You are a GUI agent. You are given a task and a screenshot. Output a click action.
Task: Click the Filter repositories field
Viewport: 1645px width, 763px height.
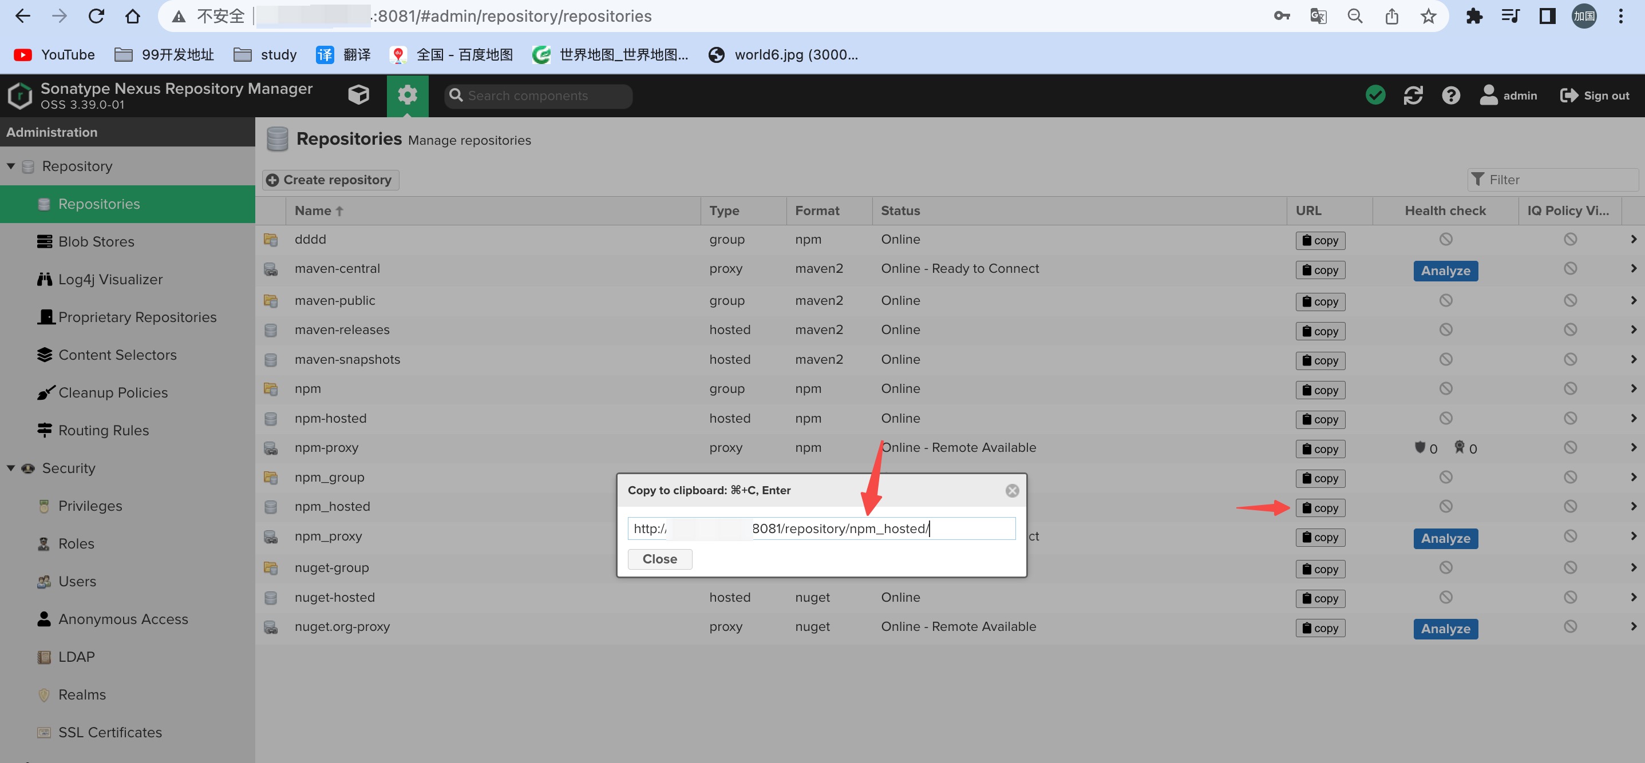(x=1552, y=180)
